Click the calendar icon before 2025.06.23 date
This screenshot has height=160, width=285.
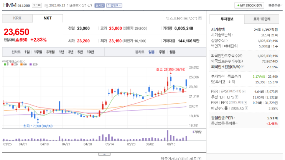point(46,6)
